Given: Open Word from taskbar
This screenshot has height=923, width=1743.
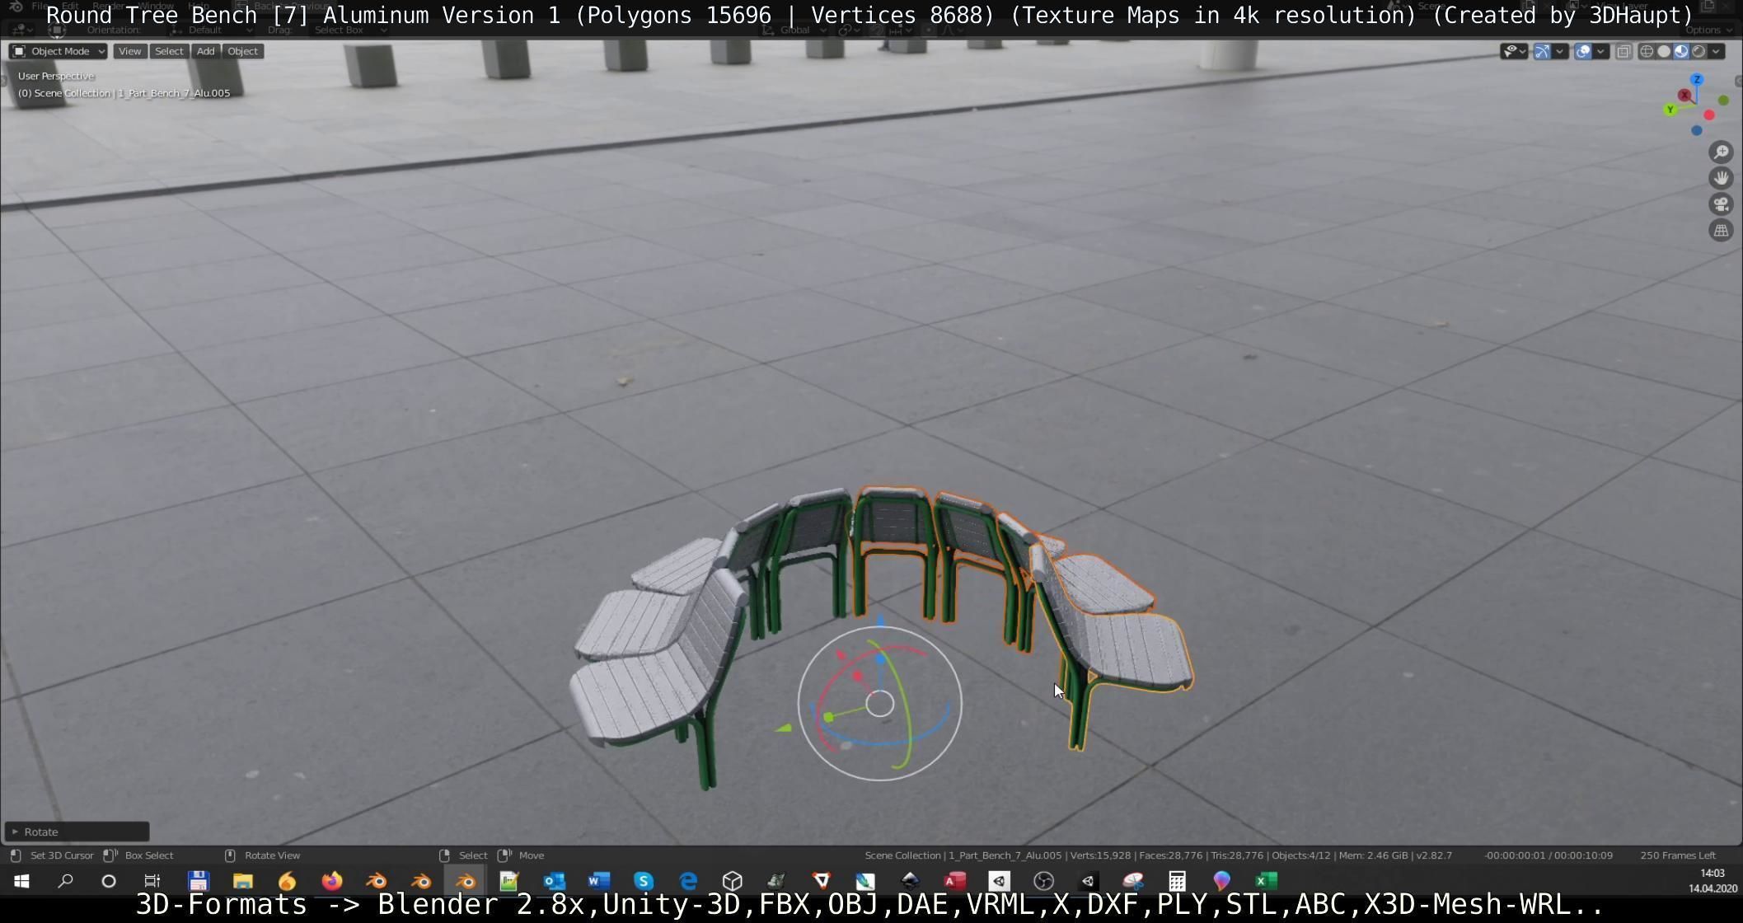Looking at the screenshot, I should [x=599, y=881].
